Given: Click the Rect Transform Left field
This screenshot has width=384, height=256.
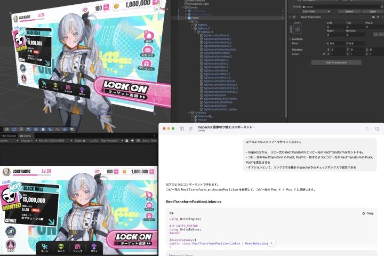Looking at the screenshot, I should coord(335,27).
